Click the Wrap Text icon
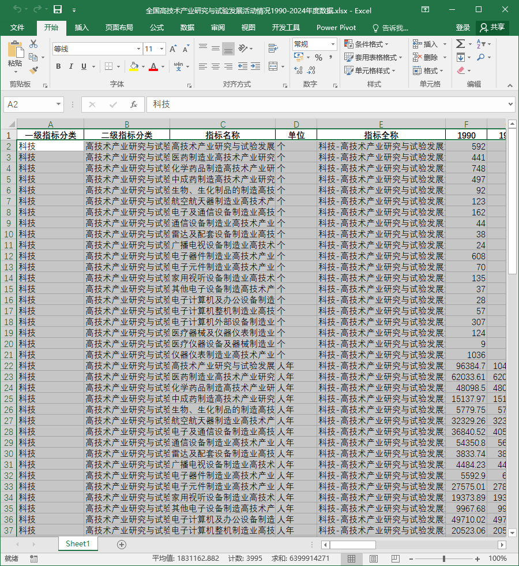This screenshot has width=519, height=566. pos(273,48)
